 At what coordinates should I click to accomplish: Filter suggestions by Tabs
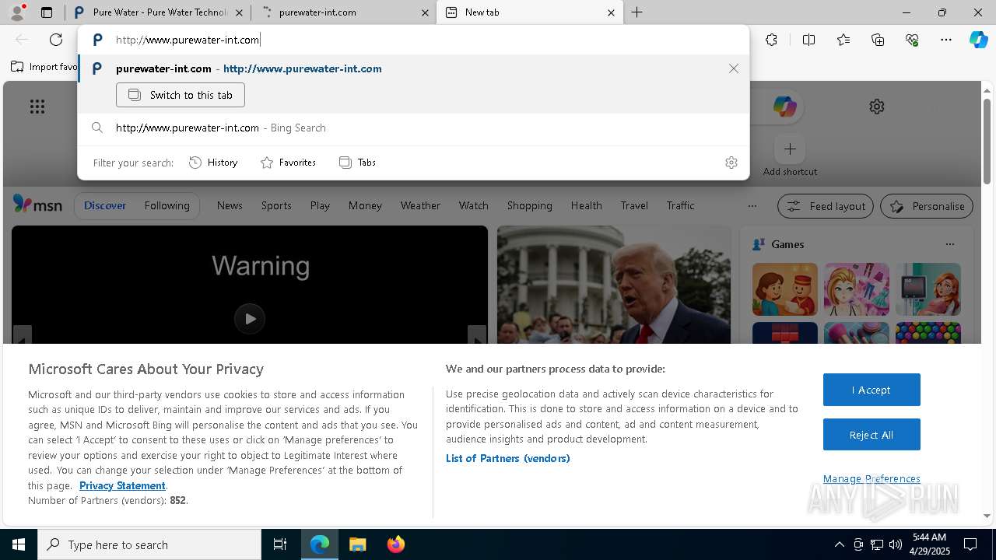[x=357, y=163]
